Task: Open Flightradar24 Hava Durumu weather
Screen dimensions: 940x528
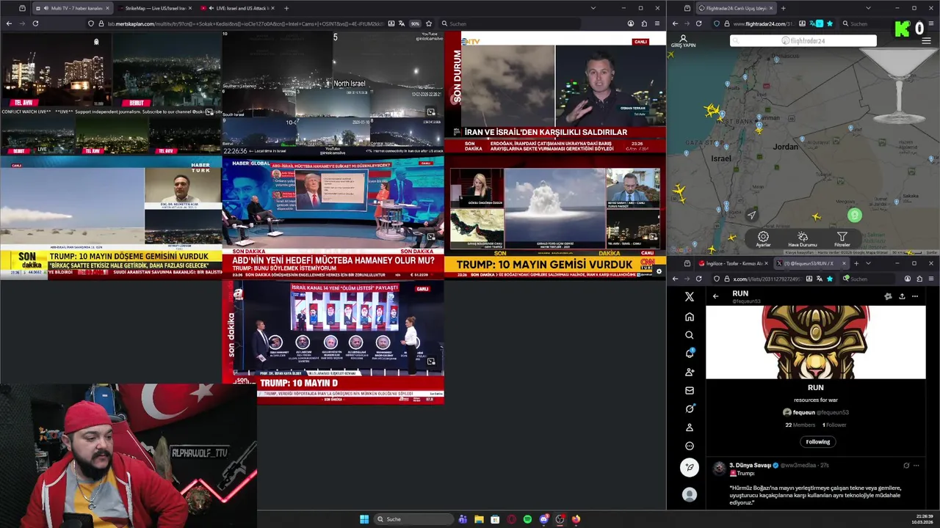Action: coord(803,239)
